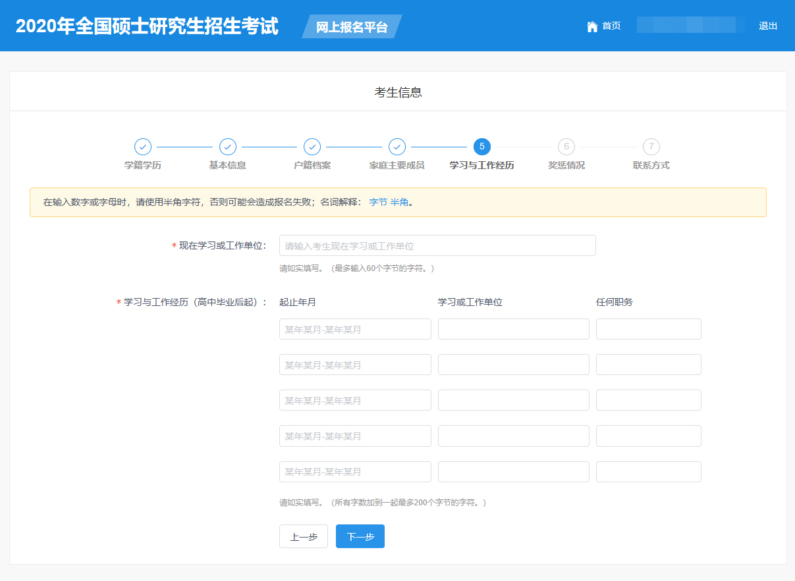Click third row 学习或工作单位 field
The width and height of the screenshot is (795, 581).
(513, 400)
